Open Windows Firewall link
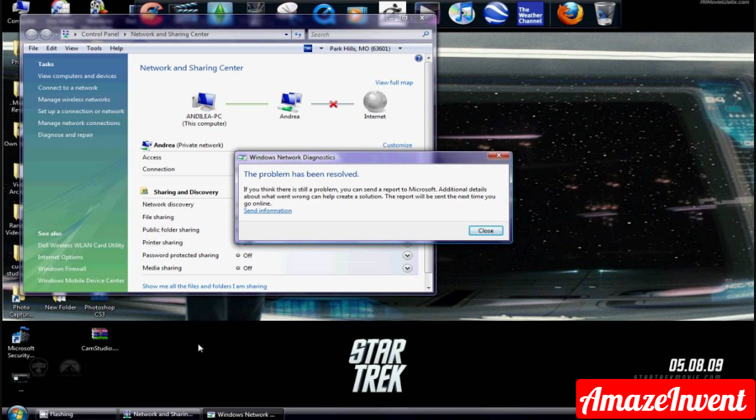Viewport: 756px width, 420px height. tap(62, 269)
